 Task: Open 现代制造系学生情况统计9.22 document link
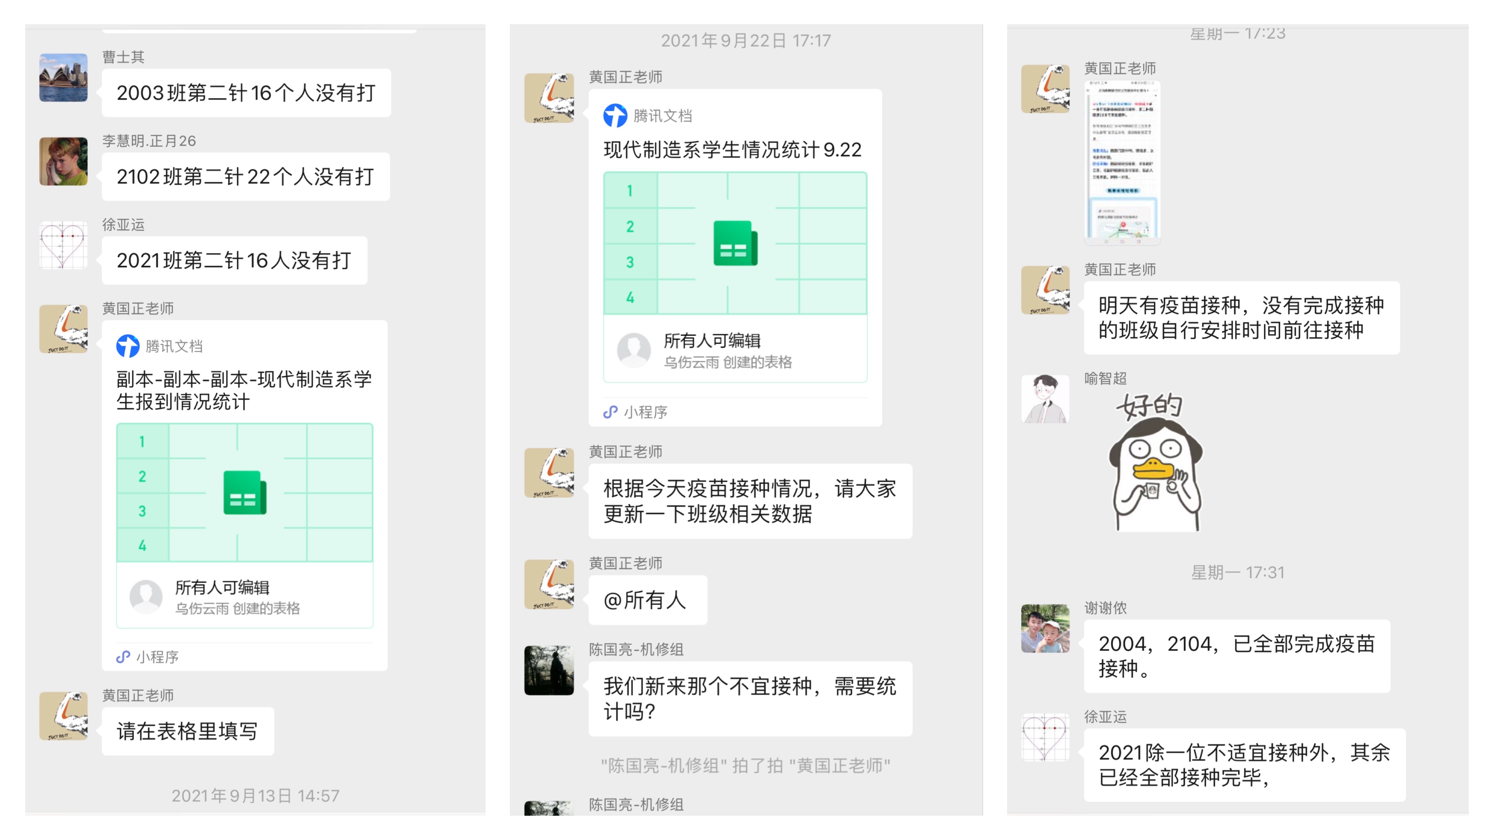(732, 150)
